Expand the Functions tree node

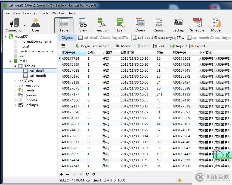click(16, 85)
